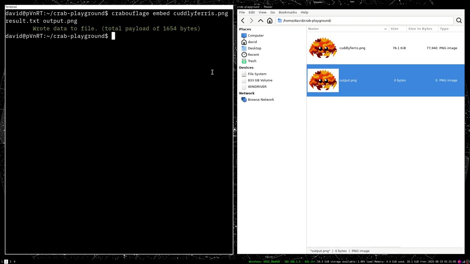Screen dimensions: 470x264
Task: Open the Trash place label
Action: (x=252, y=61)
